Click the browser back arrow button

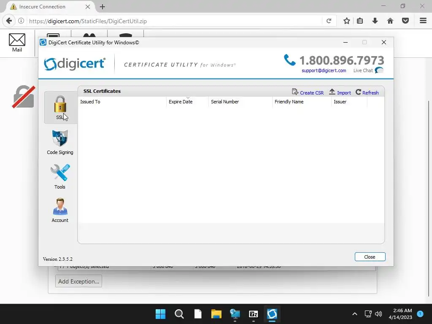[x=9, y=21]
